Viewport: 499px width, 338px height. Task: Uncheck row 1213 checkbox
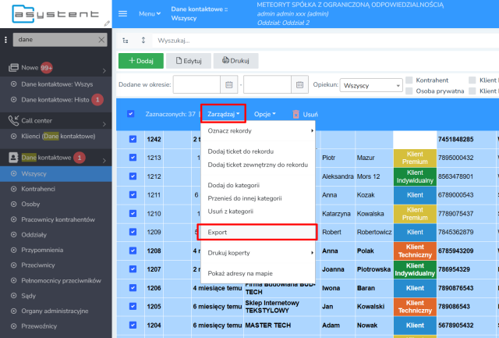133,158
